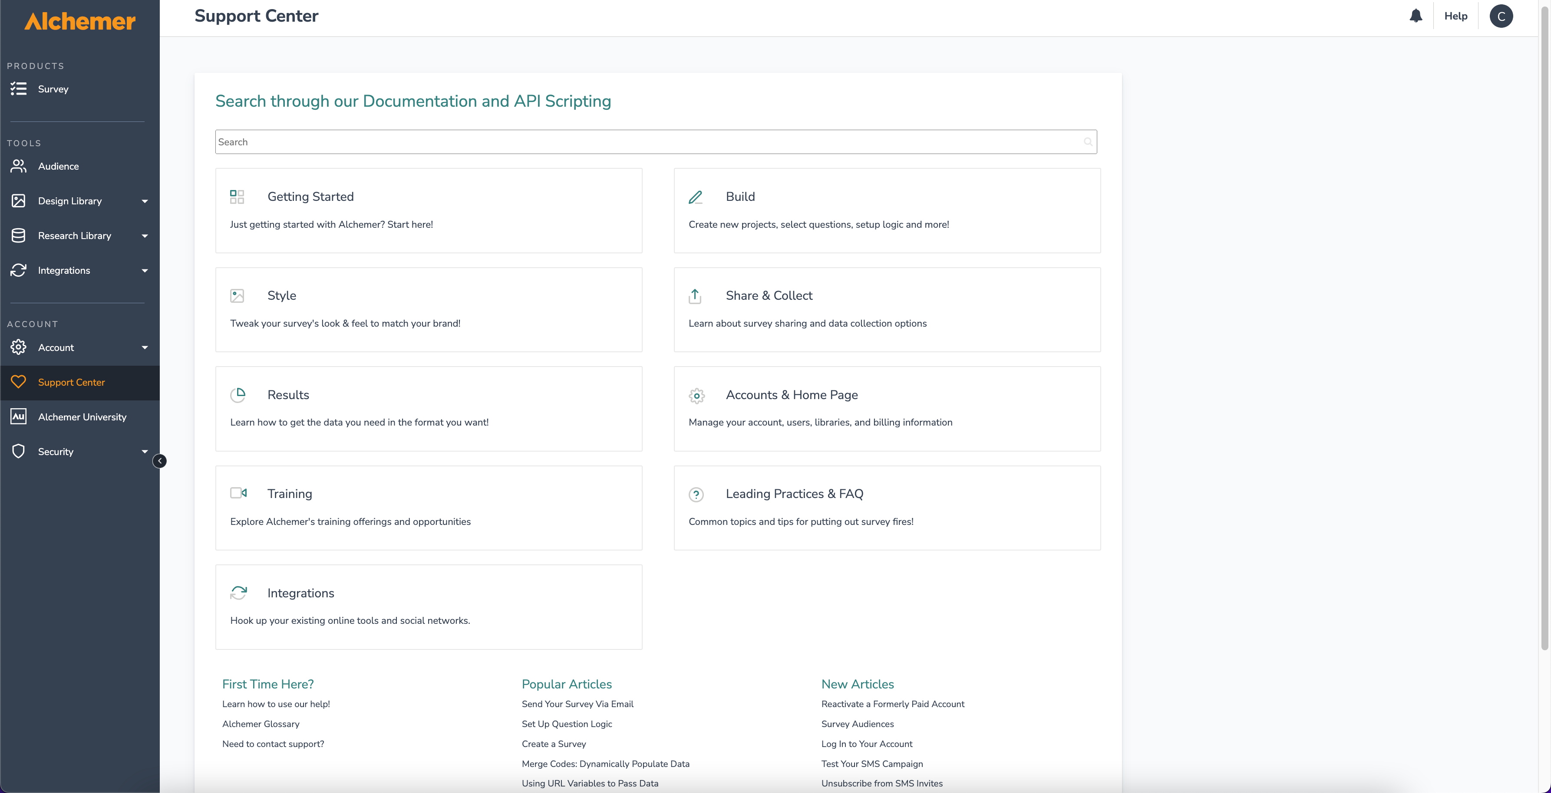The width and height of the screenshot is (1551, 793).
Task: Click 'Tweak your survey's look & feel' text
Action: click(x=345, y=323)
